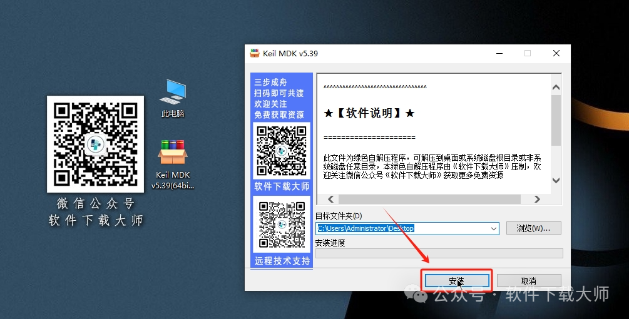The width and height of the screenshot is (629, 319).
Task: Click the 免费获取资源 sidebar text
Action: (x=279, y=115)
